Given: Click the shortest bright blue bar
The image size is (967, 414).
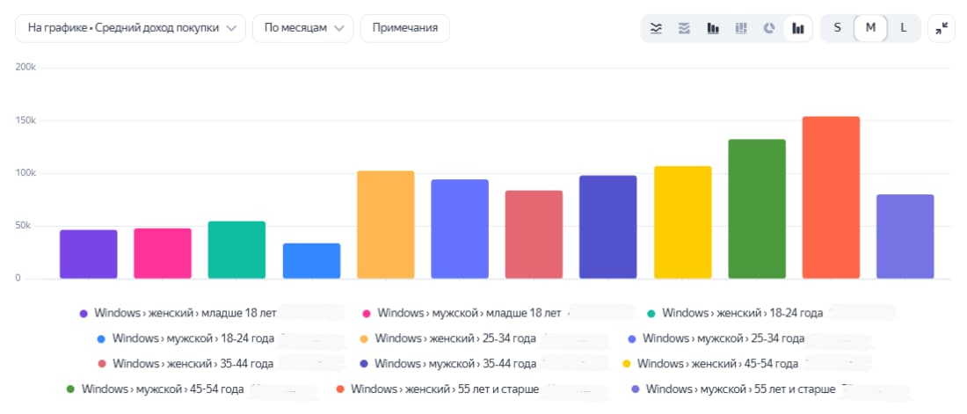Looking at the screenshot, I should click(311, 261).
